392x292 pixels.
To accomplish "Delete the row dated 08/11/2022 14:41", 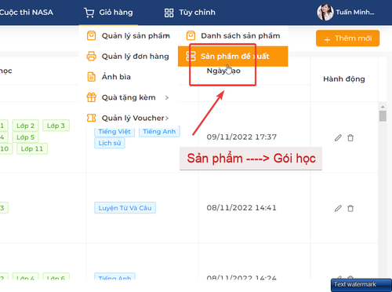I will coord(350,208).
